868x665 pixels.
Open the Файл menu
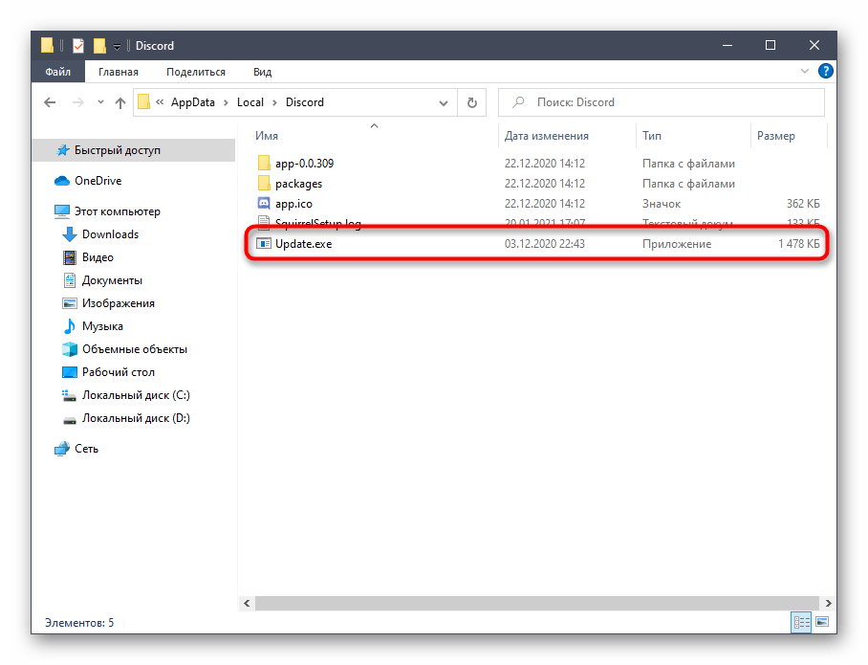point(57,72)
